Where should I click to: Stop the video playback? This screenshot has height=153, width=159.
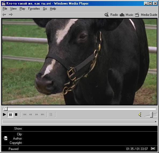(16, 115)
